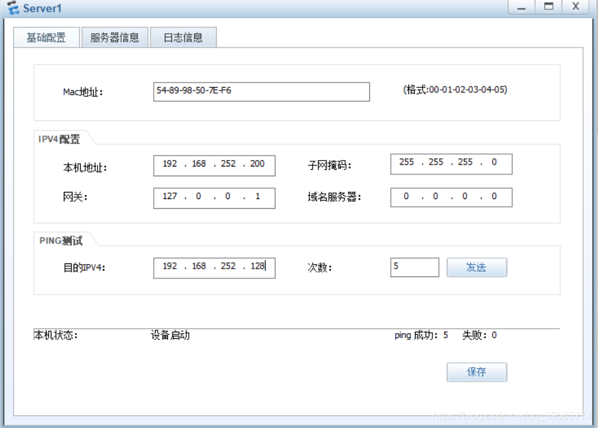The image size is (598, 428).
Task: Open the 日志信息 tab
Action: coord(183,38)
